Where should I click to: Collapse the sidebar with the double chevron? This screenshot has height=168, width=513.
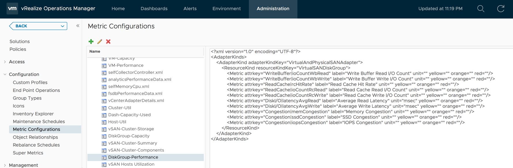coord(78,26)
